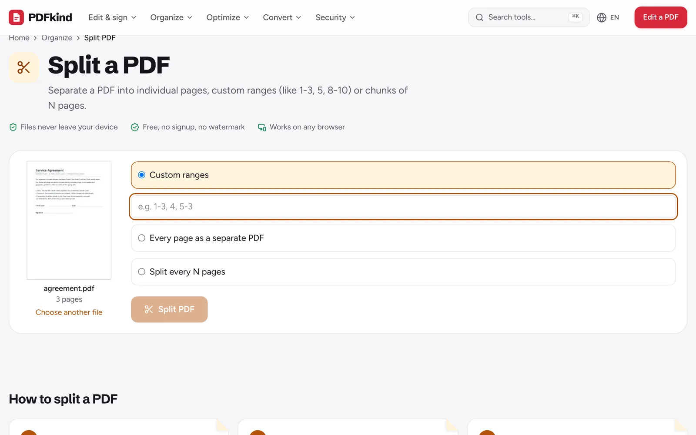Image resolution: width=696 pixels, height=435 pixels.
Task: Open the Organize breadcrumb link
Action: [57, 38]
